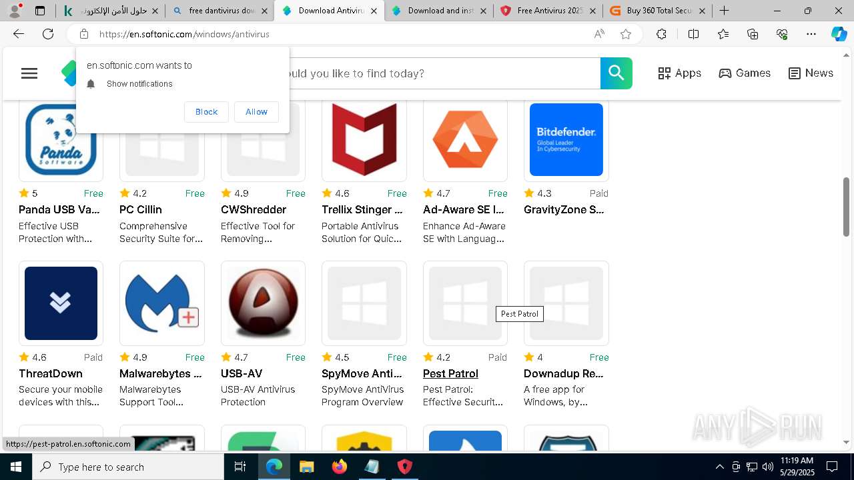This screenshot has width=854, height=480.
Task: Open the Malwarebytes app icon
Action: (x=162, y=303)
